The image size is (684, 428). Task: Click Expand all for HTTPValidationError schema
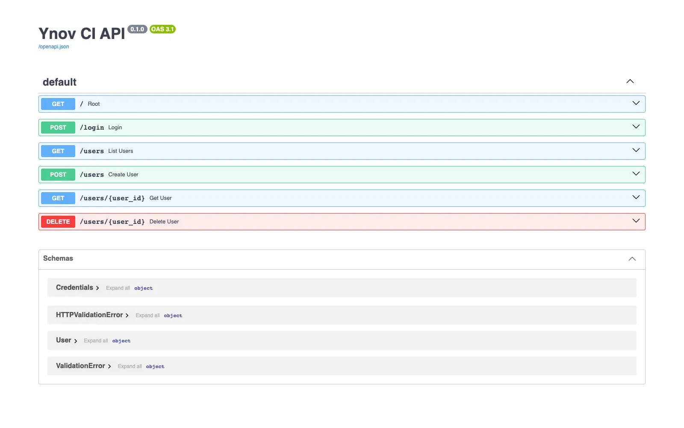click(147, 315)
